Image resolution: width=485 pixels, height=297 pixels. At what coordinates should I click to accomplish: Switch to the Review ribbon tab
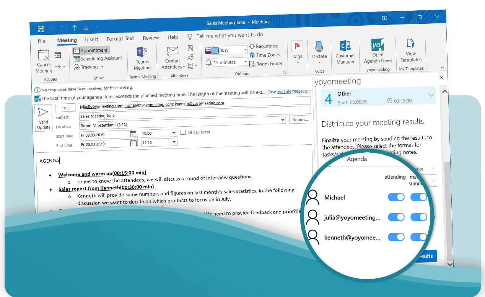point(151,38)
